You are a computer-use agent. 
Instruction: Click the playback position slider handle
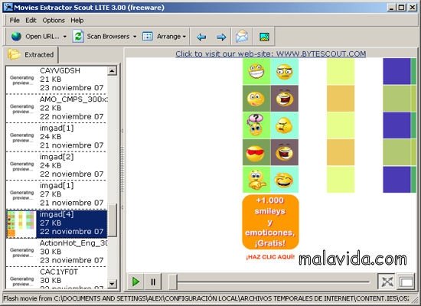(x=173, y=282)
